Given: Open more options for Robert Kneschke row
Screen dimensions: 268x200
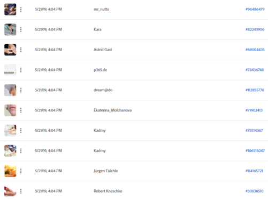Looking at the screenshot, I should (21, 191).
